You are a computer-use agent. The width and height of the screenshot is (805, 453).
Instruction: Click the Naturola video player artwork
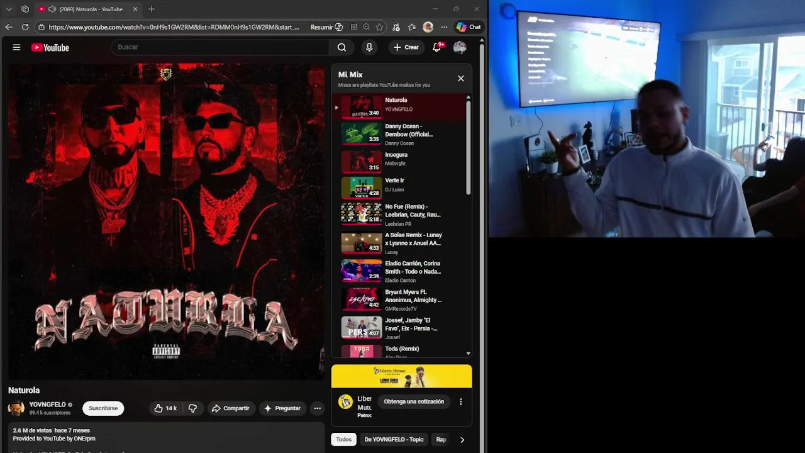[x=166, y=221]
